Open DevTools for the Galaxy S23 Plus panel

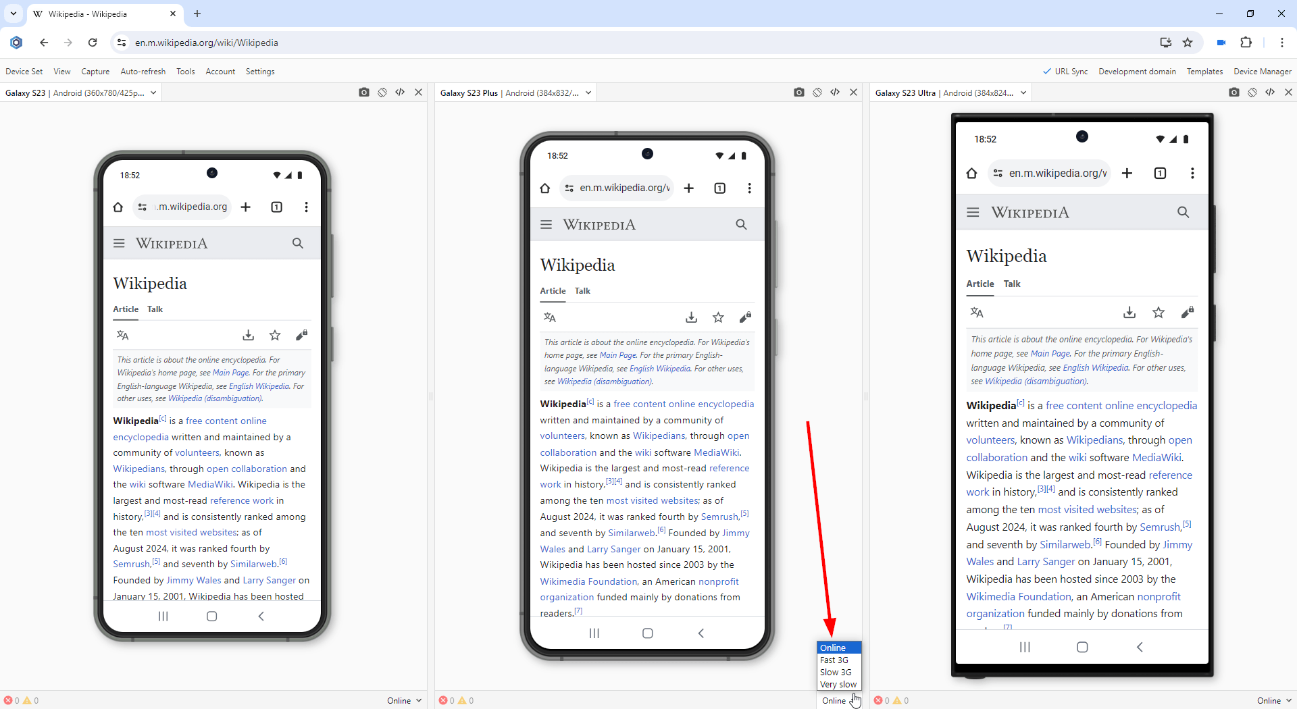coord(835,92)
